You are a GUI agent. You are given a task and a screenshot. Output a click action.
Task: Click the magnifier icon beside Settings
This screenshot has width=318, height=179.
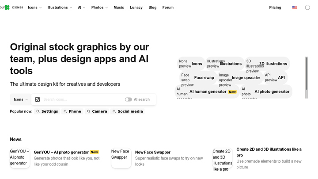click(x=38, y=111)
